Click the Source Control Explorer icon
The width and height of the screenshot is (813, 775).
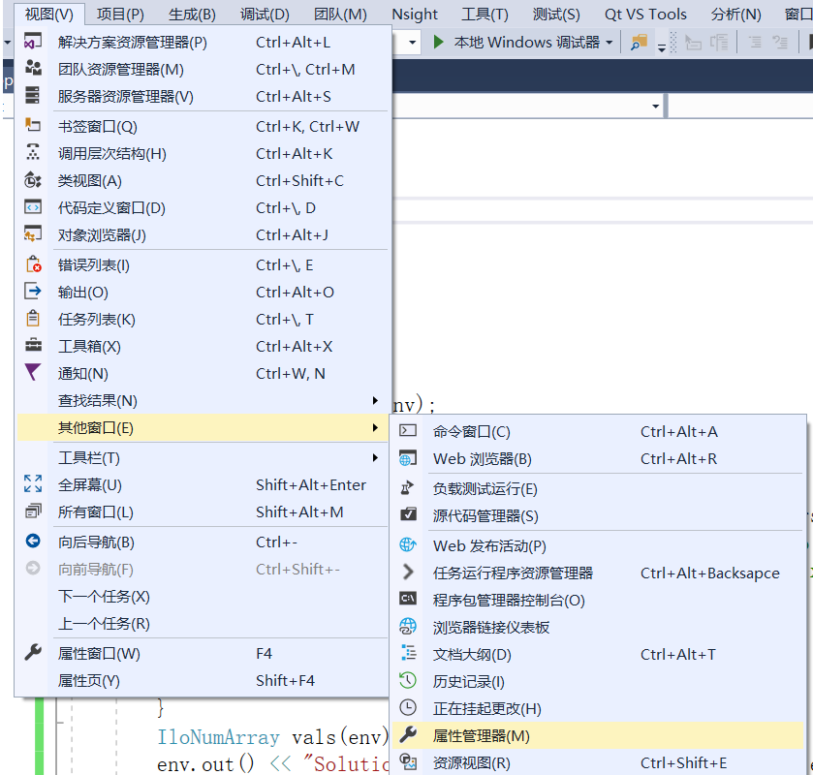click(408, 514)
